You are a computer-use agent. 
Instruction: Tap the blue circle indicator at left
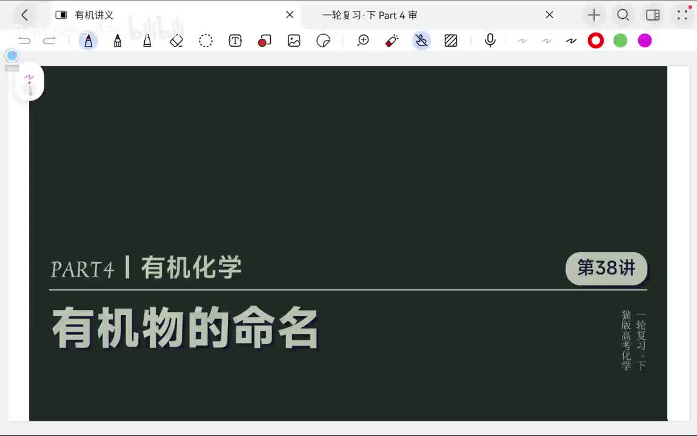(x=12, y=56)
